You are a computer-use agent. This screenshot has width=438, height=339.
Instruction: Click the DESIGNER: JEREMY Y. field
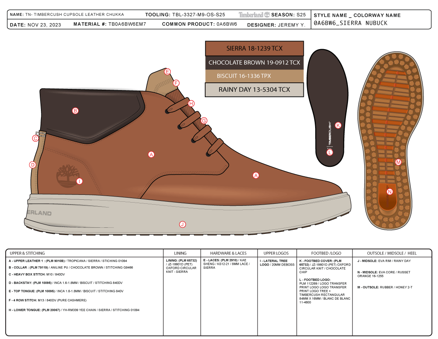pyautogui.click(x=276, y=25)
